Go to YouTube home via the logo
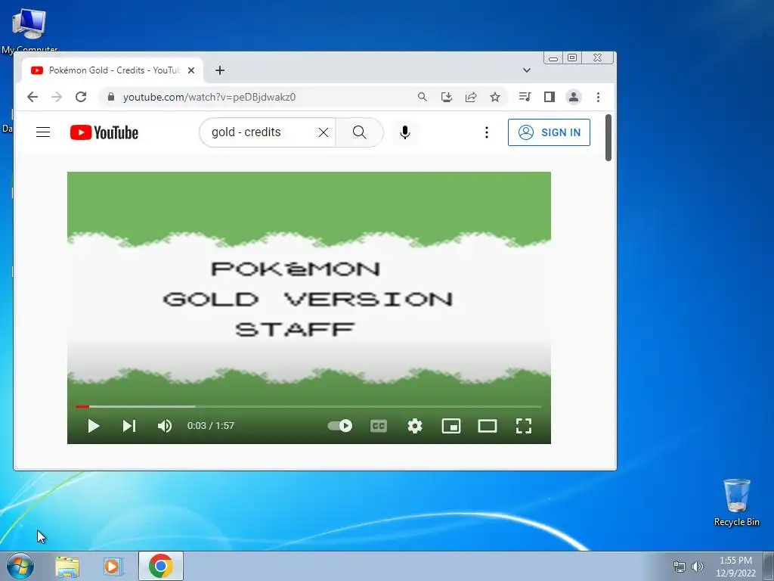 [104, 132]
